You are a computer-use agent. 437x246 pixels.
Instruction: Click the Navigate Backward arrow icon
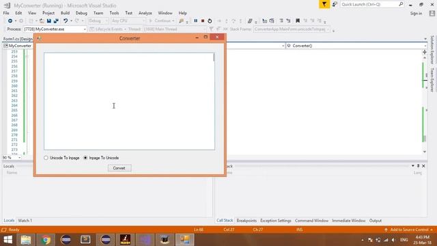click(x=10, y=21)
